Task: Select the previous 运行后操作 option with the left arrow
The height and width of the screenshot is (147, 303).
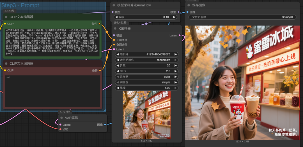Action: 118,60
